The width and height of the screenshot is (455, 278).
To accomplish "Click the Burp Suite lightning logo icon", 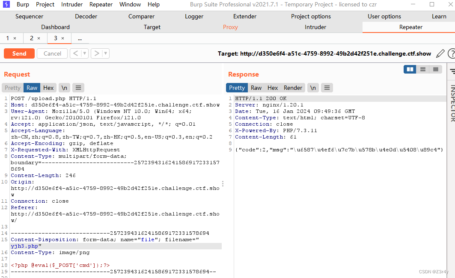I will (x=6, y=4).
